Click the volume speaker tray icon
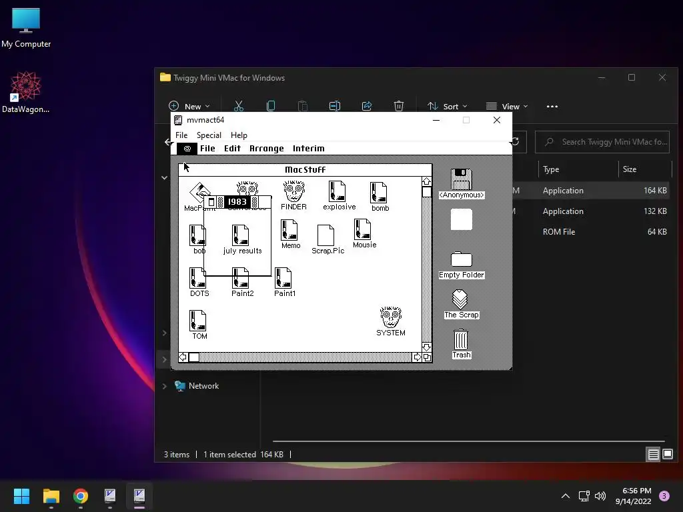683x512 pixels. coord(600,496)
